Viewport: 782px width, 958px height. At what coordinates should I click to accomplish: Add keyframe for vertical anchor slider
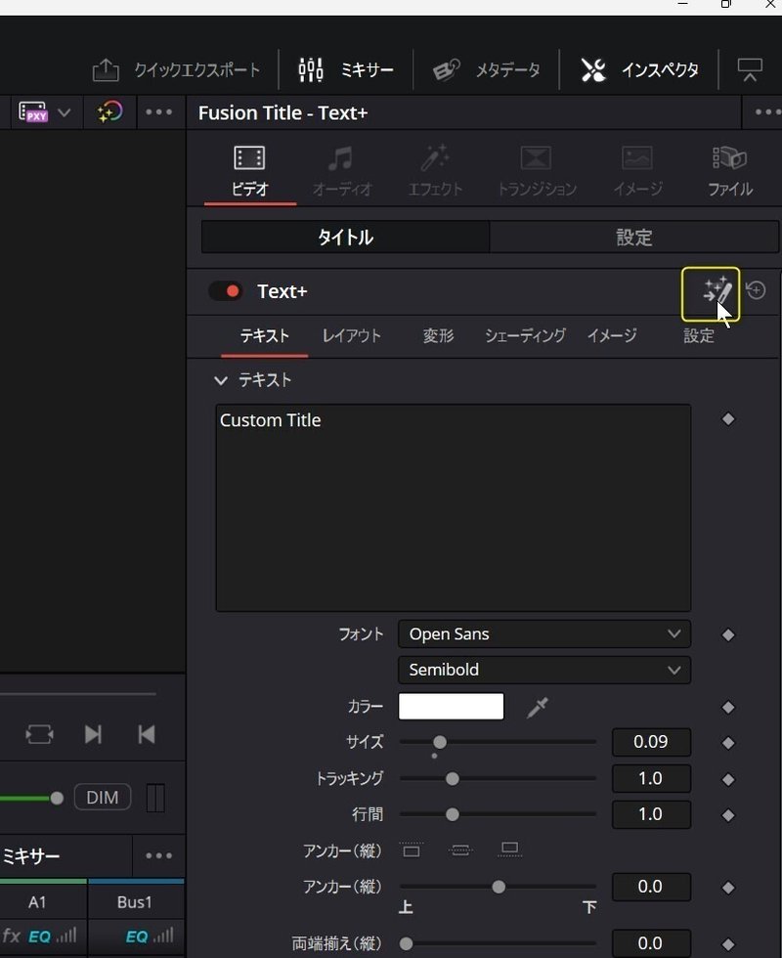(x=728, y=888)
